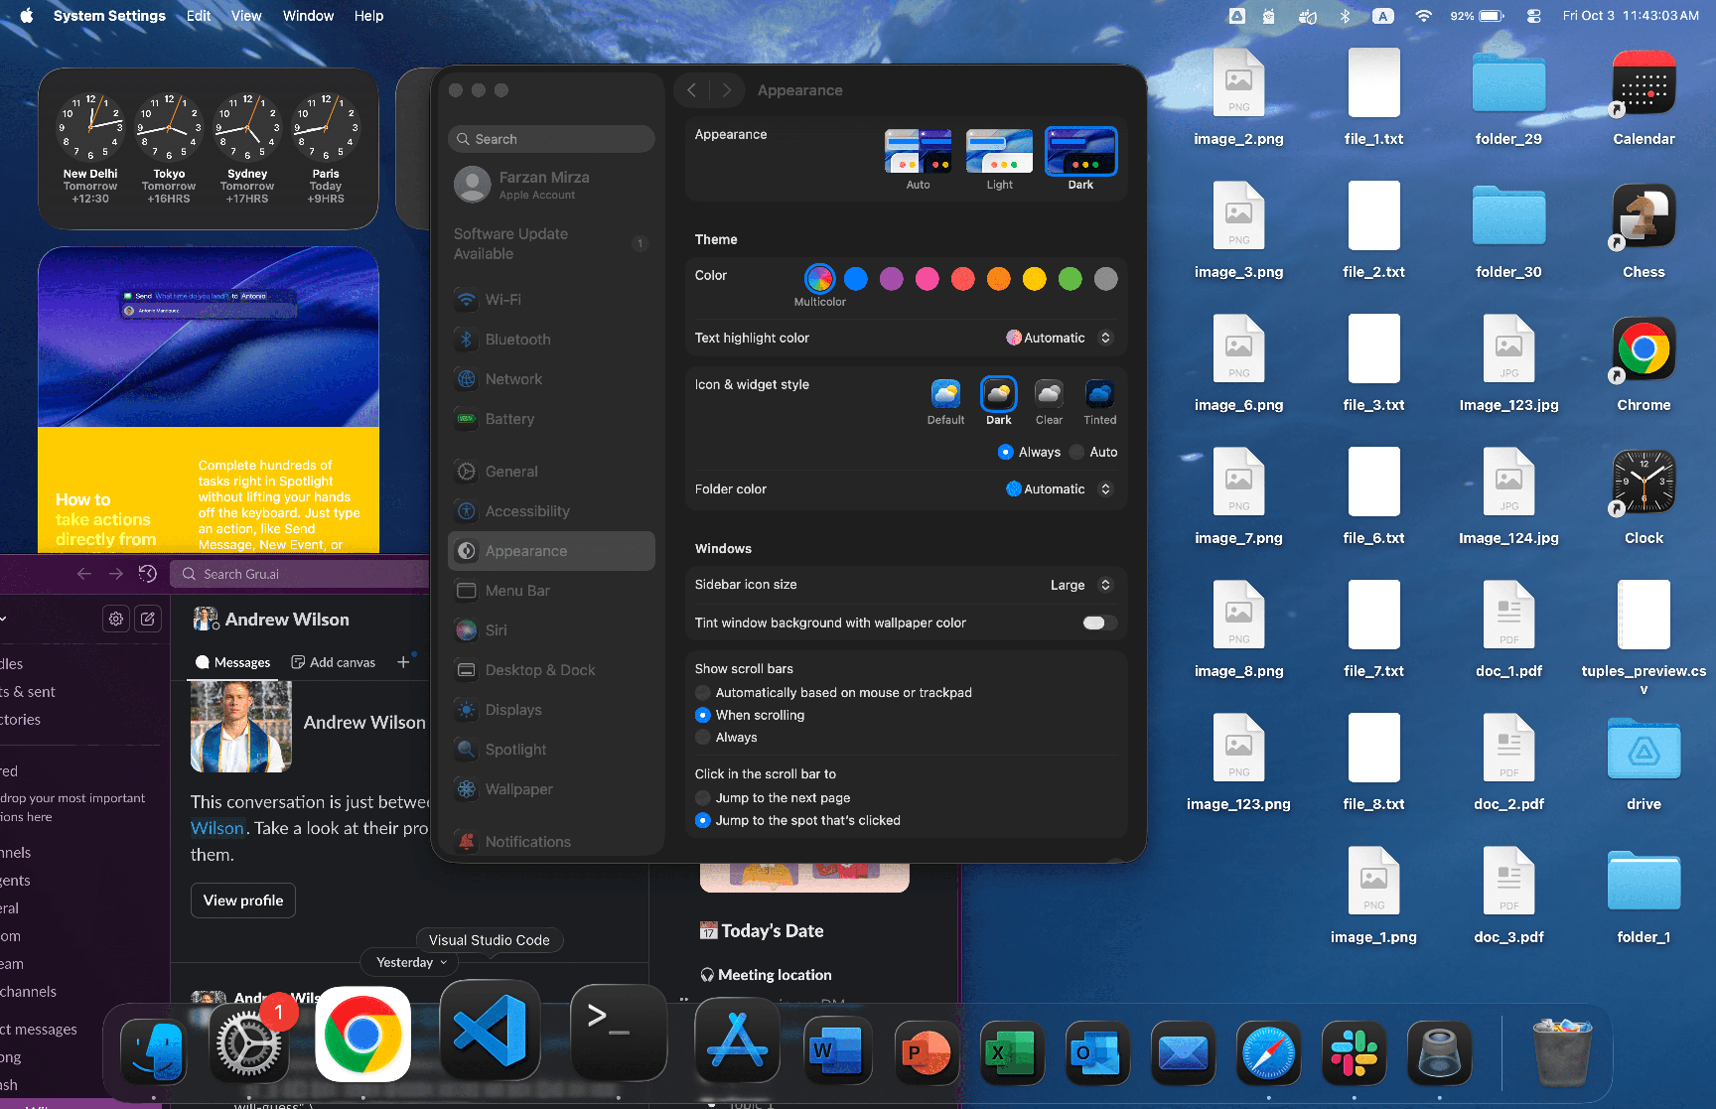Viewport: 1716px width, 1109px height.
Task: Click the View profile button
Action: [243, 901]
